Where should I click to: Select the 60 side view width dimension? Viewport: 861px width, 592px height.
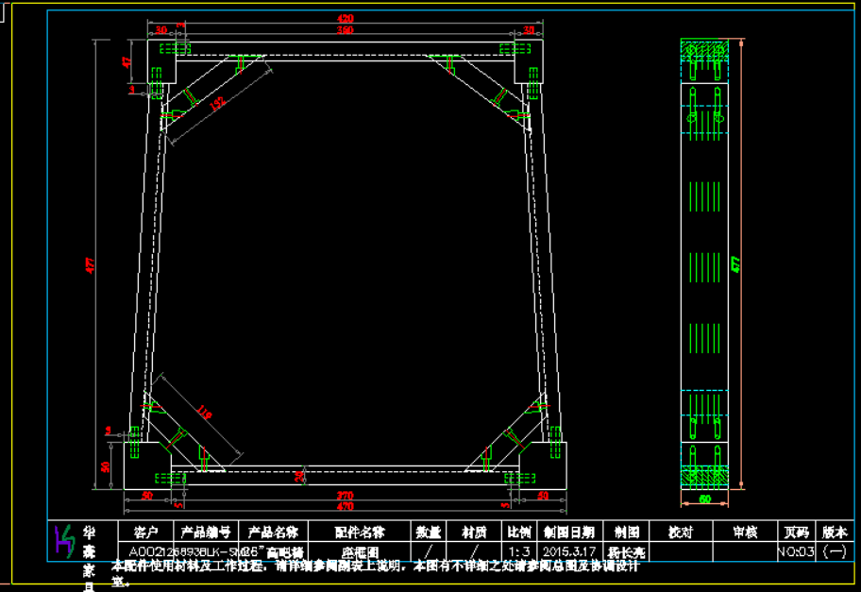tap(704, 498)
